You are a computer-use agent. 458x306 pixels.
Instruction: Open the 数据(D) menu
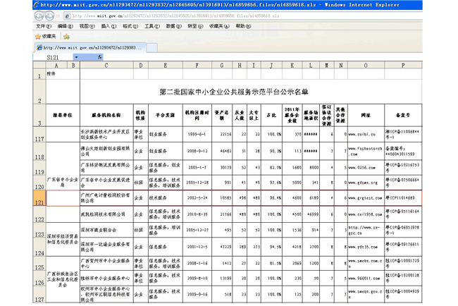click(173, 26)
